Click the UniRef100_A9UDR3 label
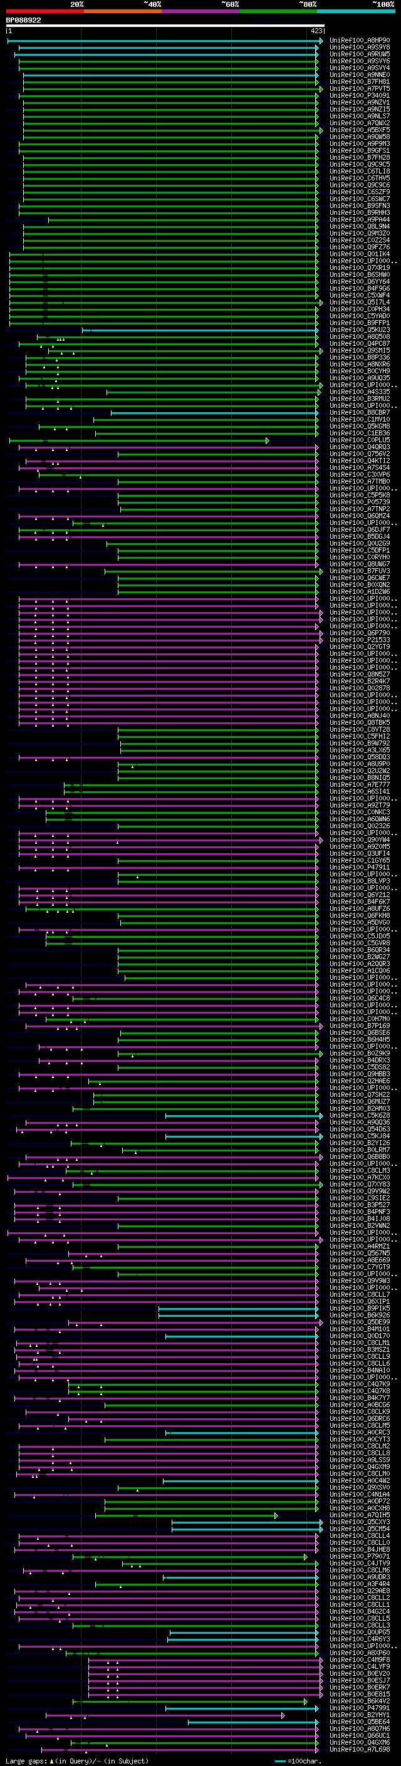 pyautogui.click(x=359, y=1577)
